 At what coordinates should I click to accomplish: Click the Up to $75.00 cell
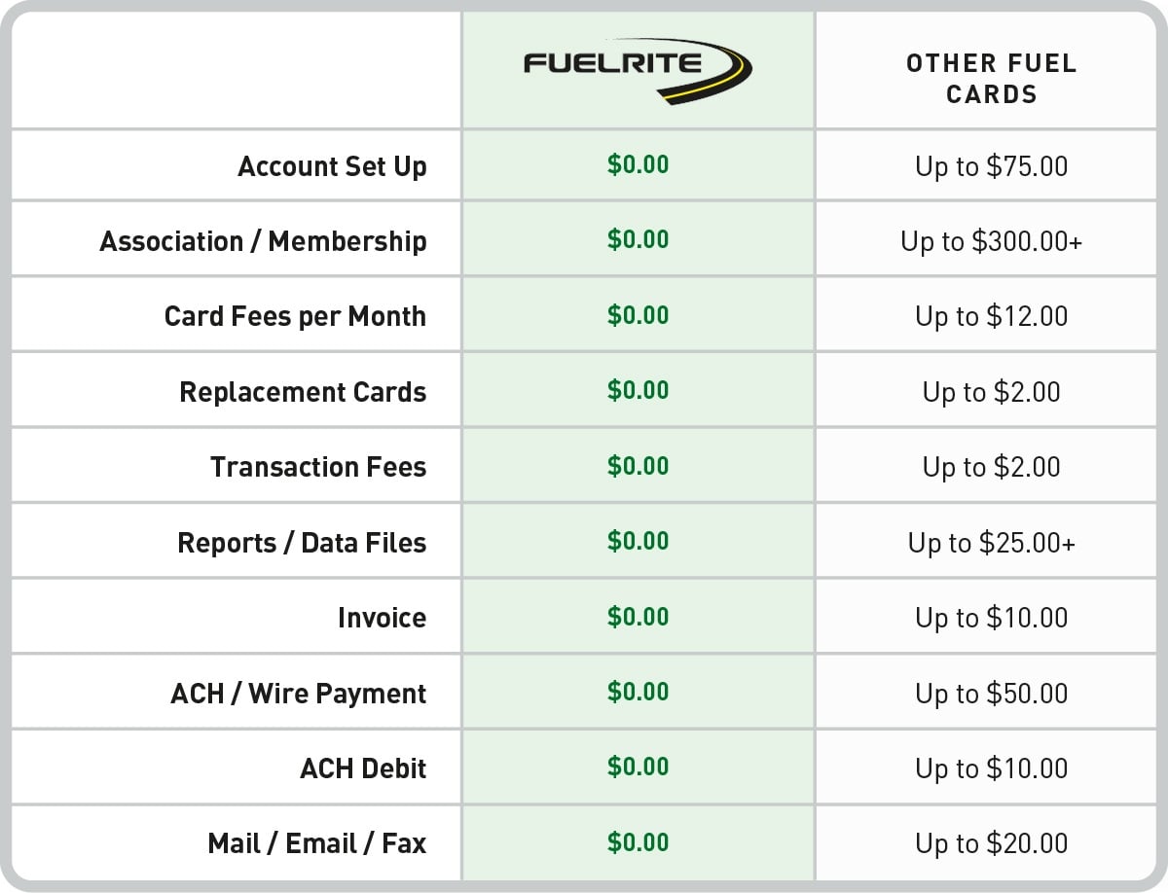(991, 166)
